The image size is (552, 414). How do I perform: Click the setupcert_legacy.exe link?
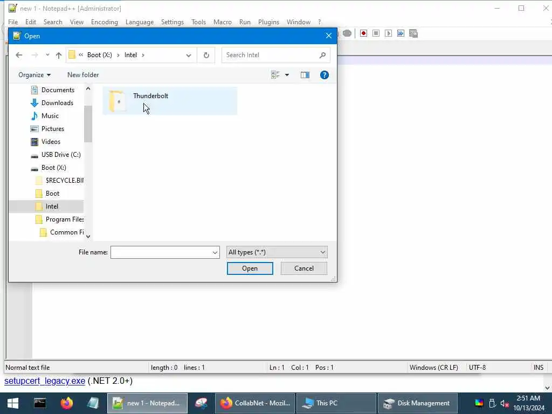tap(45, 381)
